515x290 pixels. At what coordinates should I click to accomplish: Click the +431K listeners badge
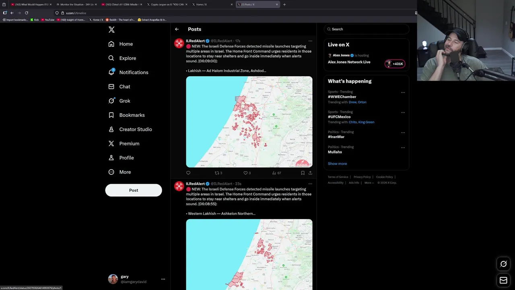(395, 64)
